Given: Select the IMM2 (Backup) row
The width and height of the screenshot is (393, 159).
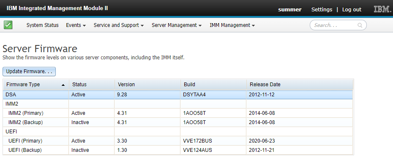Looking at the screenshot, I should [x=178, y=122].
